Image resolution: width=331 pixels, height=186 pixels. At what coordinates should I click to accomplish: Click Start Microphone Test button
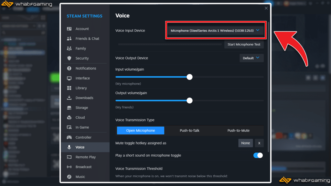tap(244, 45)
